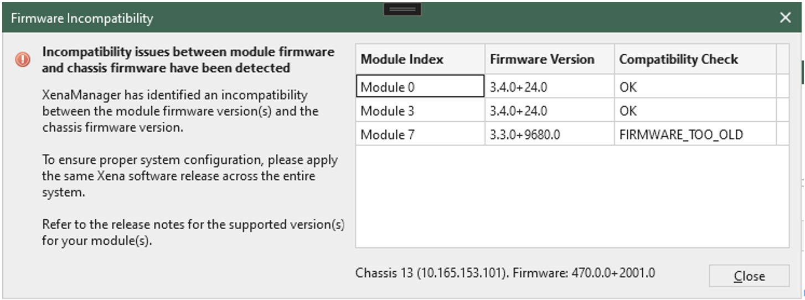This screenshot has width=805, height=300.
Task: Click the Chassis 13 firmware info text
Action: [505, 273]
